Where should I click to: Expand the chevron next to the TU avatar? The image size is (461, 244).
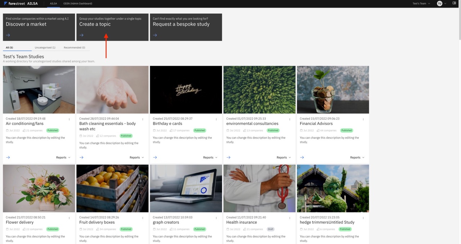pyautogui.click(x=445, y=4)
